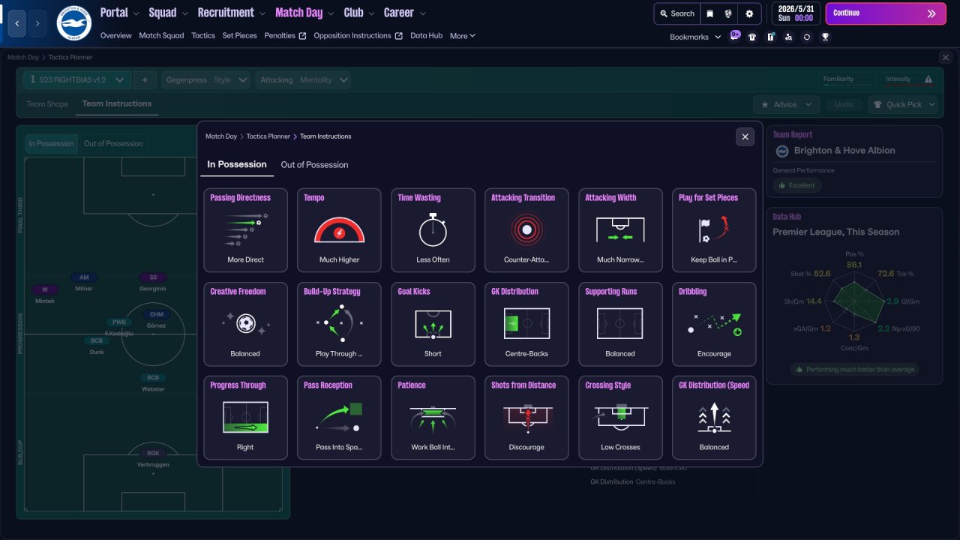This screenshot has width=960, height=540.
Task: Click the bookmark icon beside Search
Action: point(709,13)
